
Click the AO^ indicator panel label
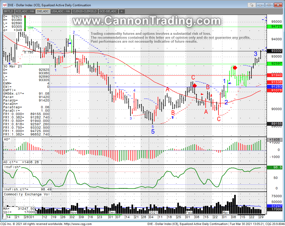click(7, 139)
